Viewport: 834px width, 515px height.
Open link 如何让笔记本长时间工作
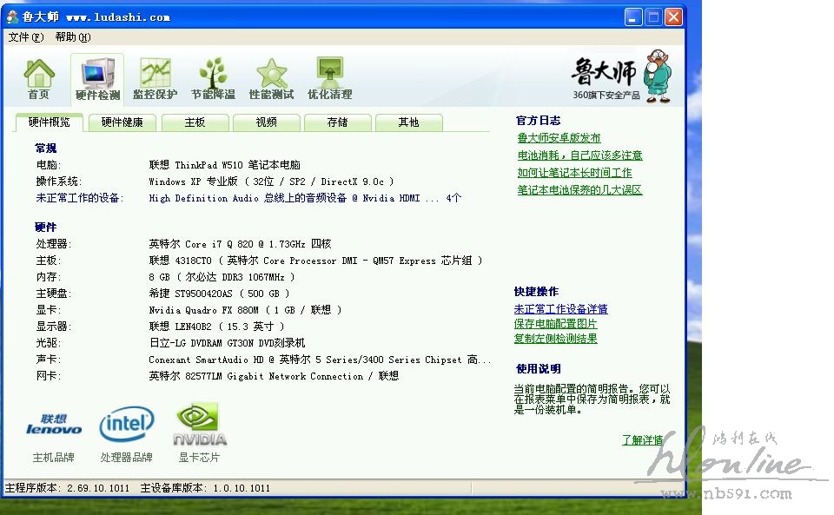click(574, 173)
